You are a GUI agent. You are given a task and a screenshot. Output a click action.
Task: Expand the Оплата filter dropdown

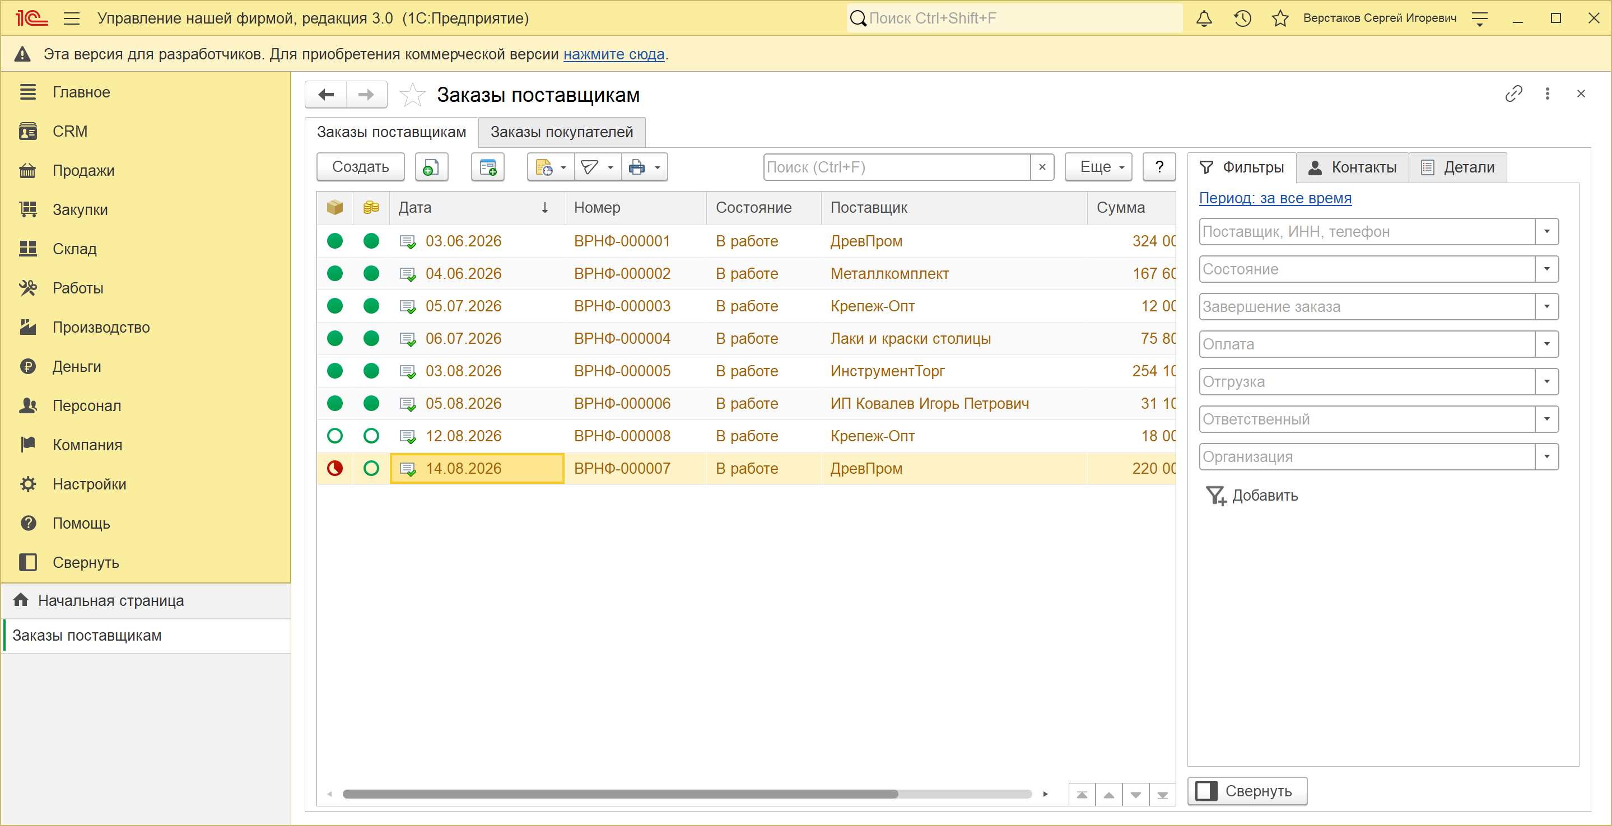1546,344
